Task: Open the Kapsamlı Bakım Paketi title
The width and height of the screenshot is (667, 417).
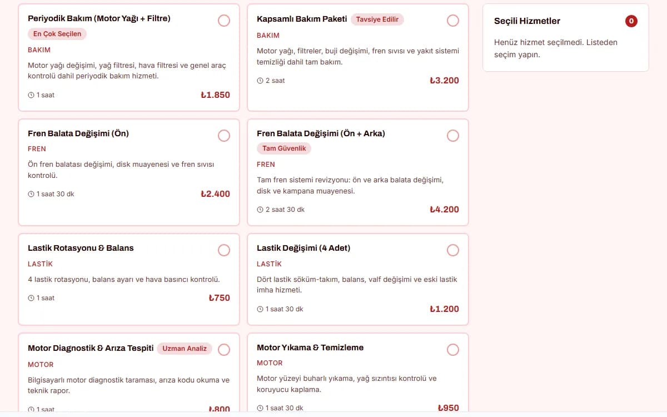Action: [302, 19]
